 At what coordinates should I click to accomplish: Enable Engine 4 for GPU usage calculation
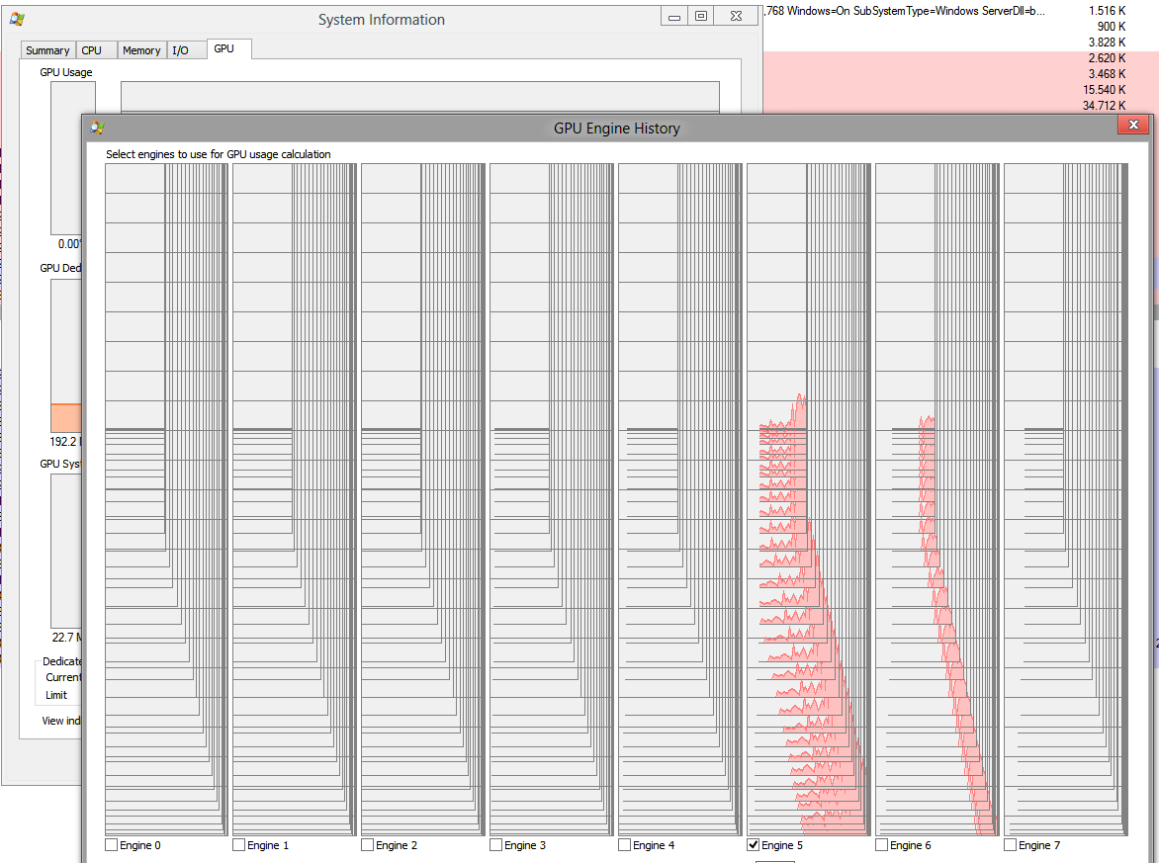tap(624, 845)
